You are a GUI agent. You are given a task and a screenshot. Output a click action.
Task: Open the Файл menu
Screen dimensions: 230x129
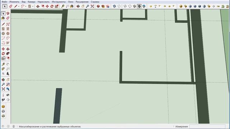pos(4,2)
